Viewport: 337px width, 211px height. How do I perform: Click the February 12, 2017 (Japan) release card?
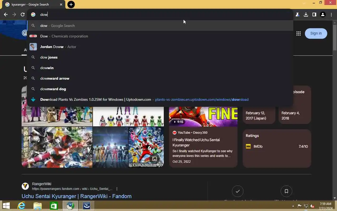tap(259, 116)
